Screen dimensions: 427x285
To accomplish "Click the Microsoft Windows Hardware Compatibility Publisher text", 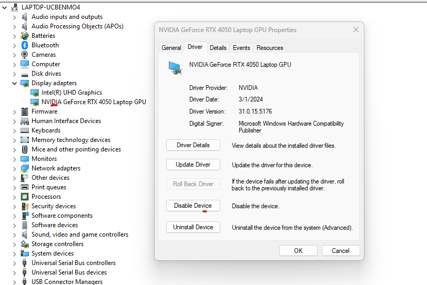I will (x=291, y=127).
